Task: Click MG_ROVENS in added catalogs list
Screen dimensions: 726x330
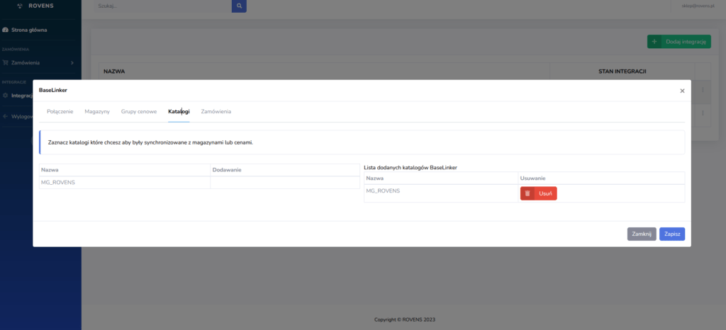Action: (383, 190)
